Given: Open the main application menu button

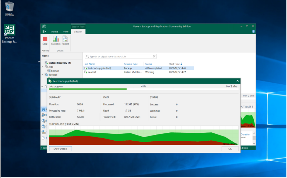Looking at the screenshot, I should [x=44, y=31].
